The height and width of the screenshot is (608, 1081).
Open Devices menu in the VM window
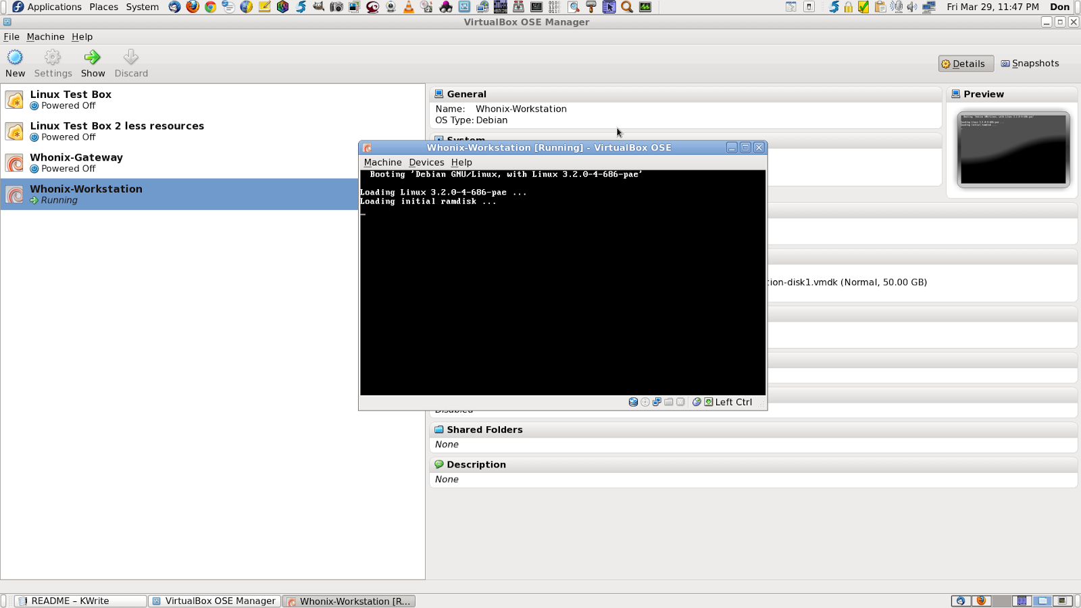point(426,162)
